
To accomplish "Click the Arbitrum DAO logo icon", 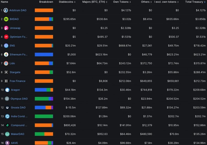I will click(x=6, y=10).
